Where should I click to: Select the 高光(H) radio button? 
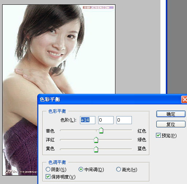click(x=118, y=169)
